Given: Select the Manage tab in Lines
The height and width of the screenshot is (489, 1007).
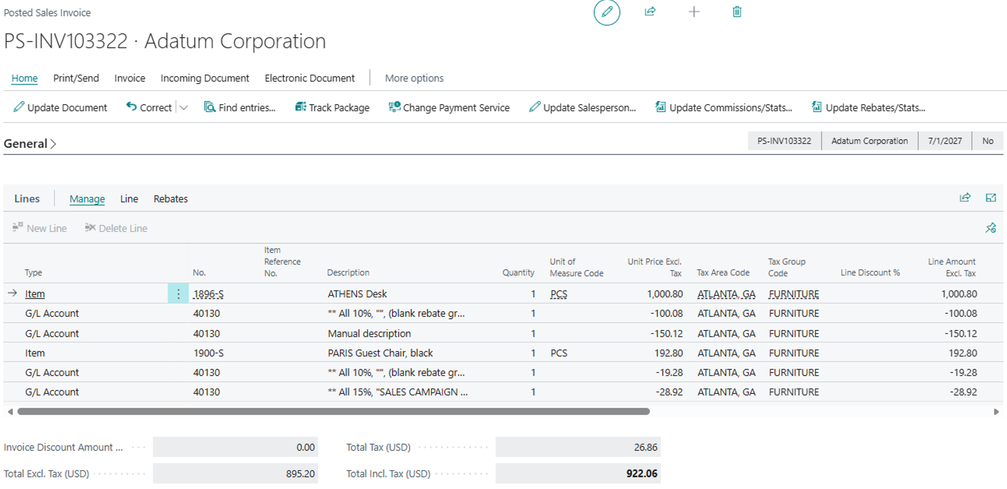Looking at the screenshot, I should tap(87, 199).
